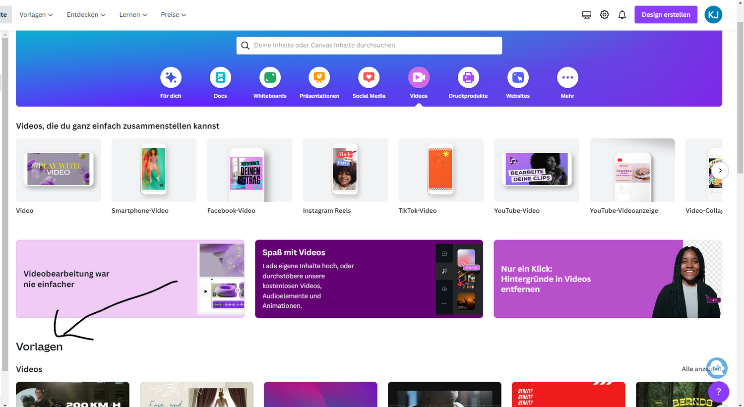
Task: Expand the Lernen dropdown menu
Action: tap(133, 15)
